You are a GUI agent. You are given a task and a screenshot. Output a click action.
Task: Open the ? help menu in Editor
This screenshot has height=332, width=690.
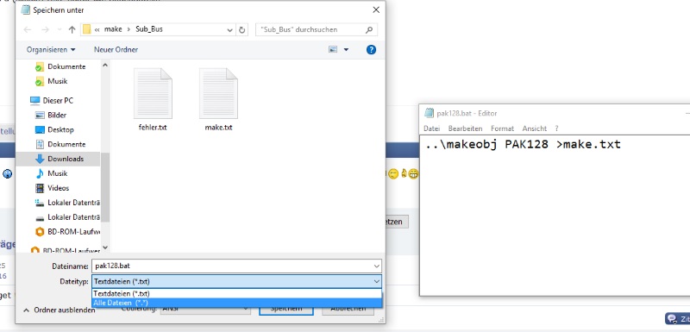click(556, 128)
